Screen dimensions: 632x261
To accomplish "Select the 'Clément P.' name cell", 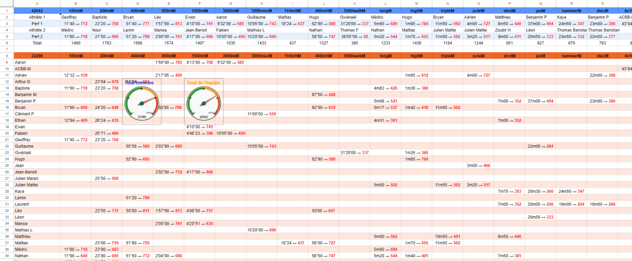I will pos(25,114).
